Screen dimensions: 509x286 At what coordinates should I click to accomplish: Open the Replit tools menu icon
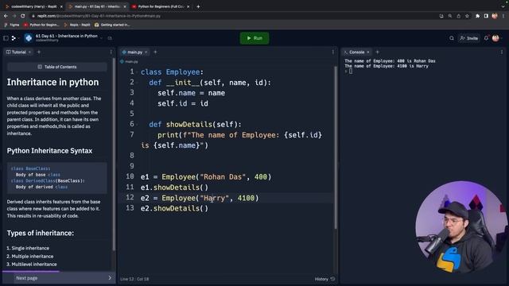14,38
